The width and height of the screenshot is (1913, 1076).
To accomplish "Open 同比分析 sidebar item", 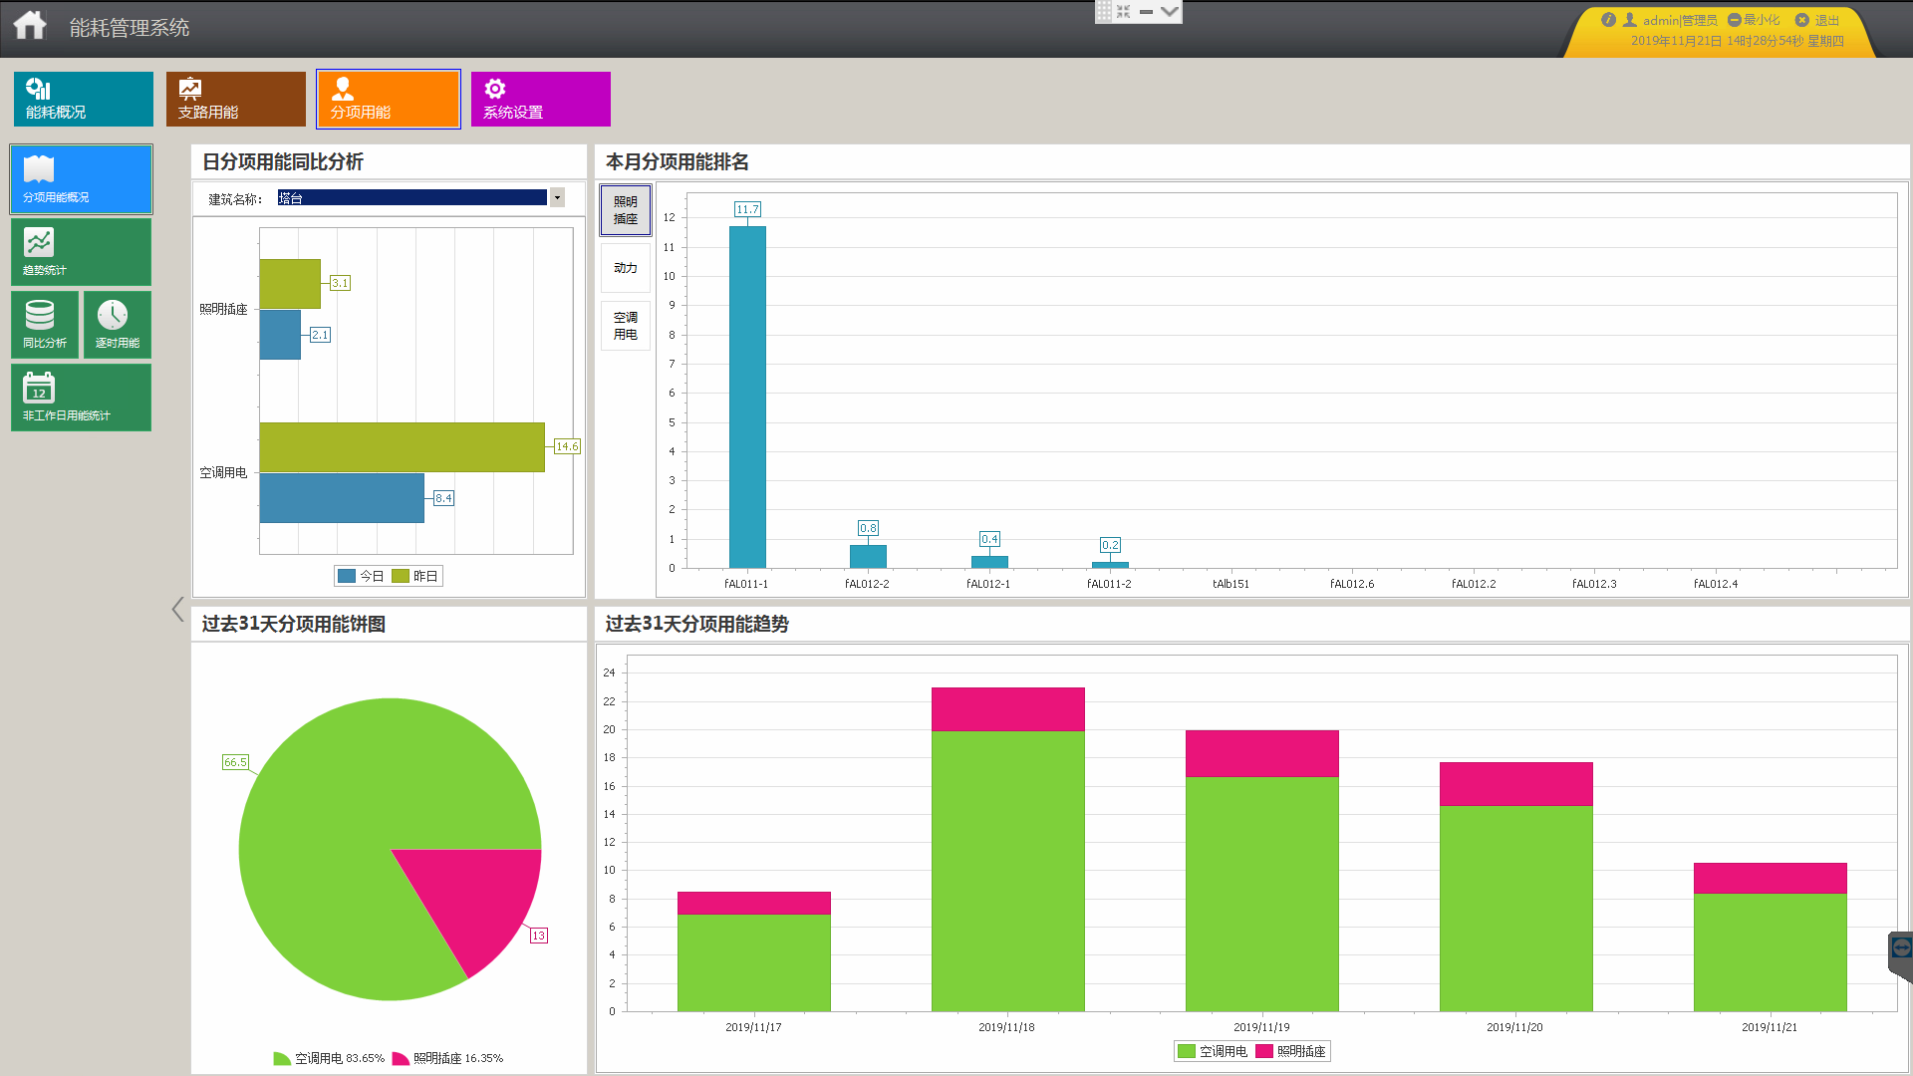I will (x=45, y=325).
